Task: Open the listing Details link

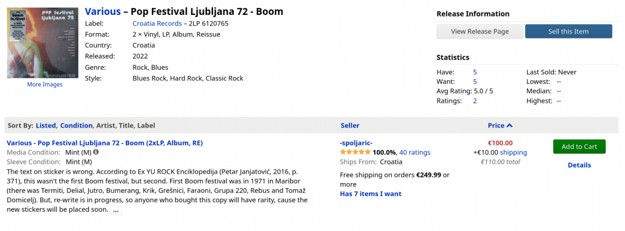Action: (x=579, y=165)
